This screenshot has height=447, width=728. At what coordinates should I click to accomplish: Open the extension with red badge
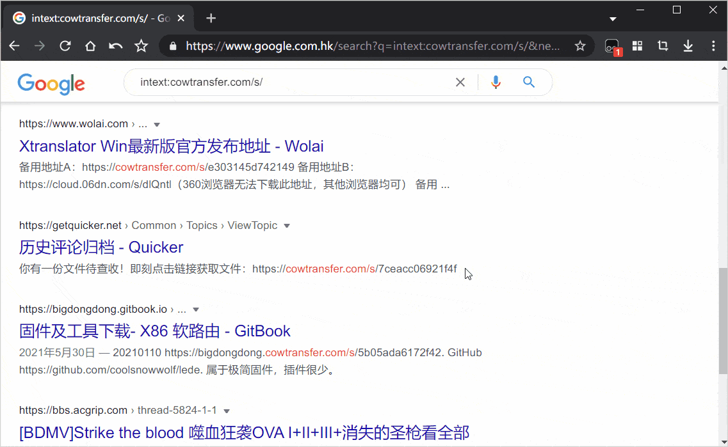coord(612,47)
